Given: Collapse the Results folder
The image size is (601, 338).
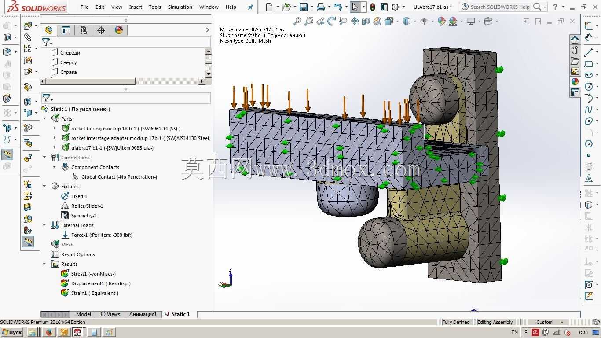Looking at the screenshot, I should (x=44, y=264).
